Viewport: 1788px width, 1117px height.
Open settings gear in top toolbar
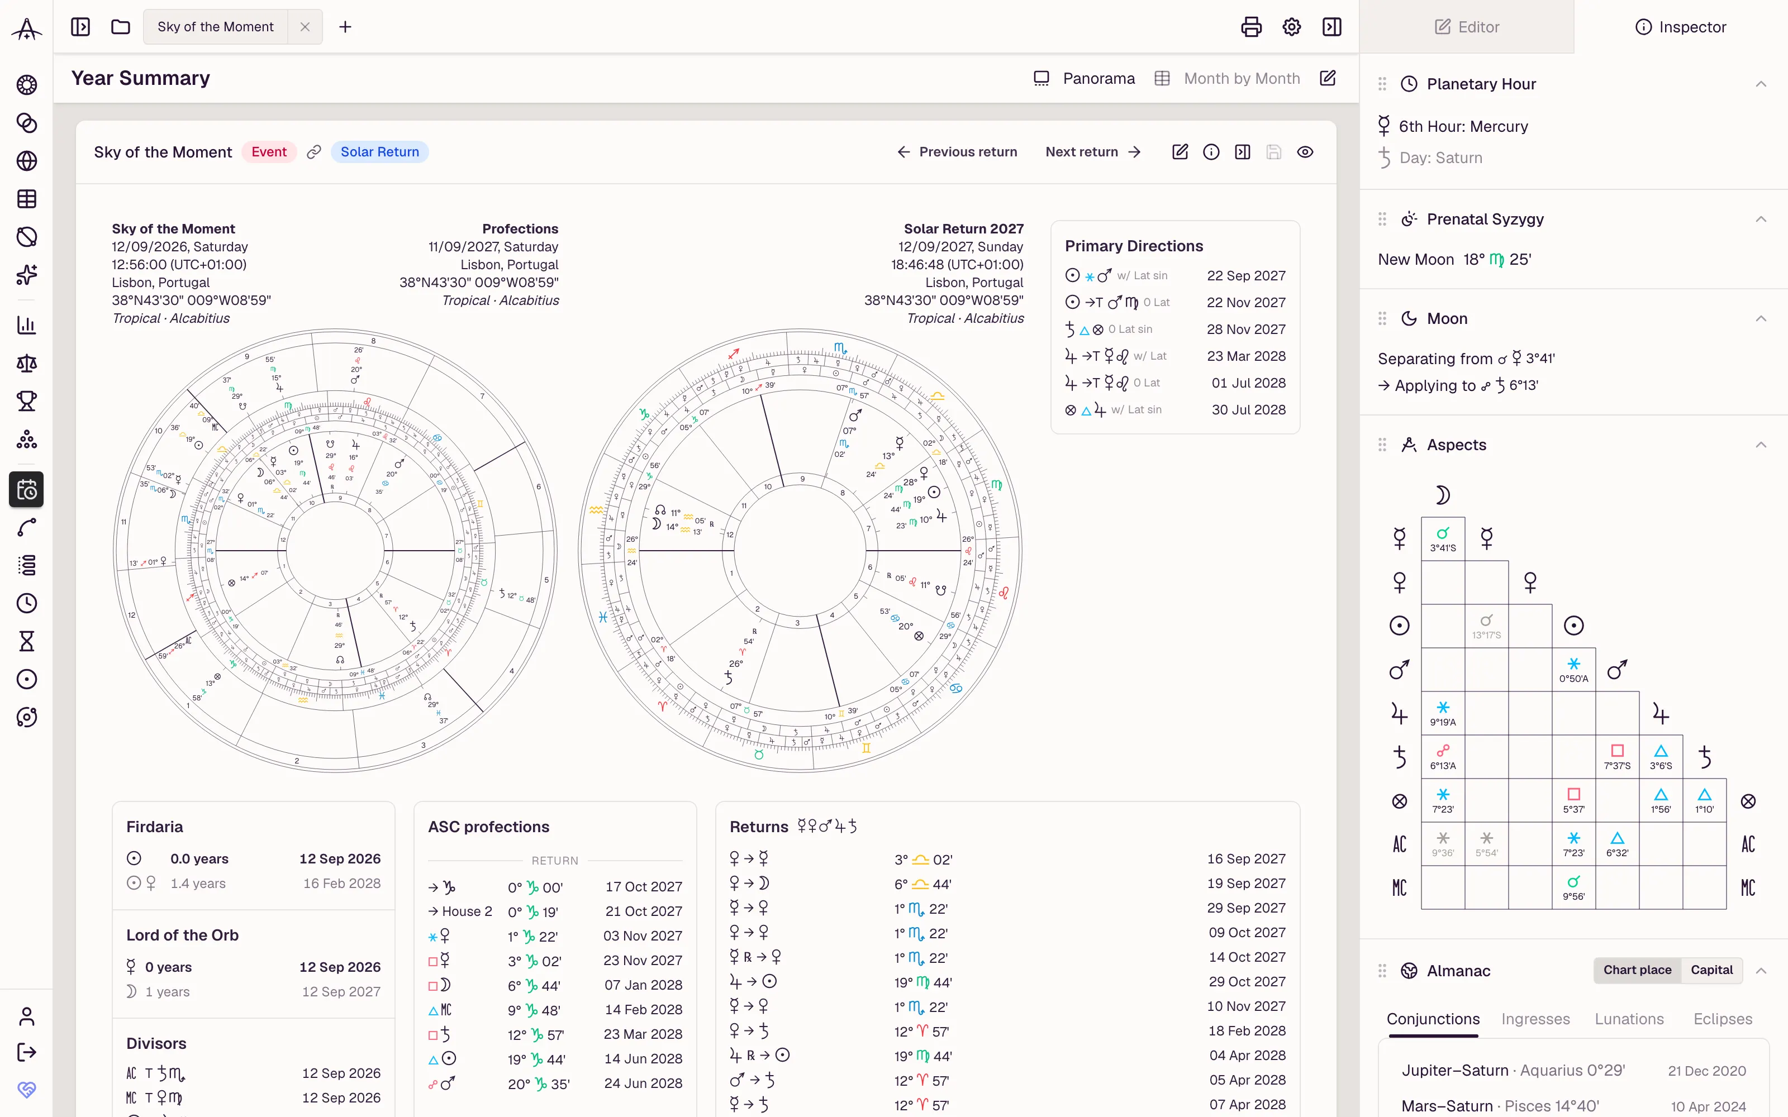tap(1291, 27)
